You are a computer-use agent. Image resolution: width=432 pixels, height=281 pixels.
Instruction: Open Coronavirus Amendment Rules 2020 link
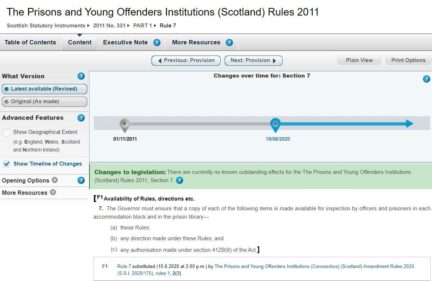coord(314,267)
